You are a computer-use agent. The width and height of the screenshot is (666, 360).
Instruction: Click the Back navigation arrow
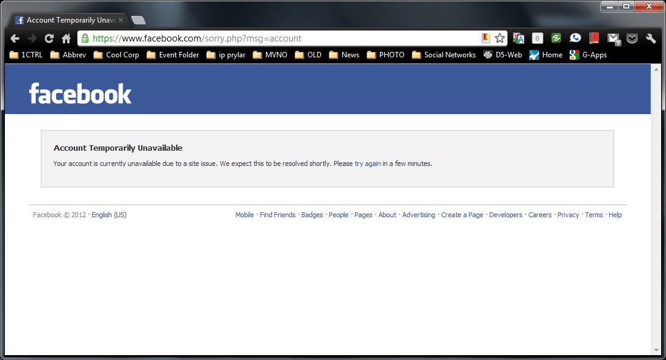pyautogui.click(x=15, y=38)
